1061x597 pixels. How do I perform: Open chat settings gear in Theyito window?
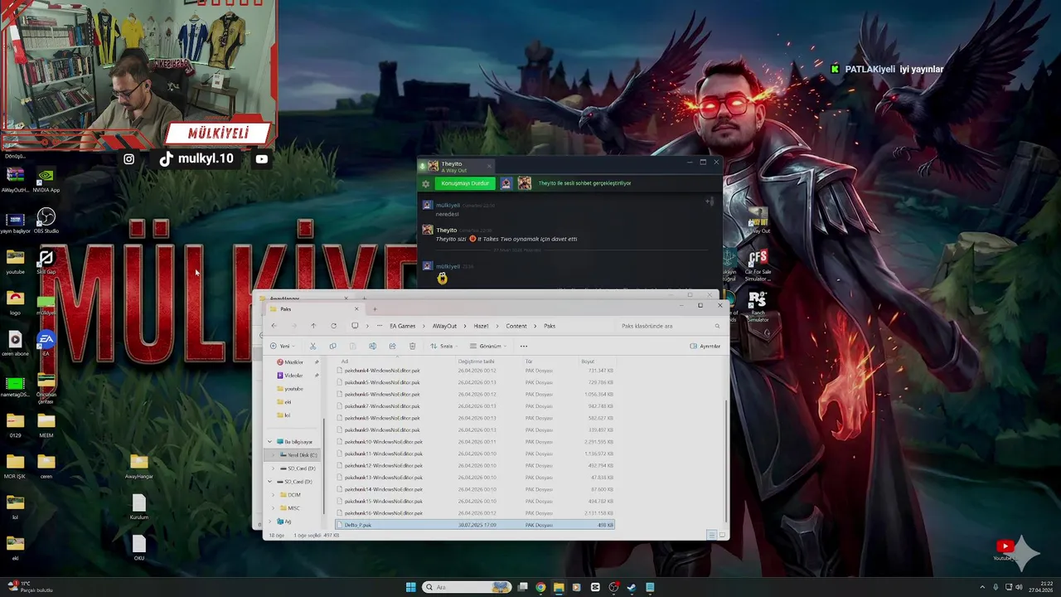426,183
